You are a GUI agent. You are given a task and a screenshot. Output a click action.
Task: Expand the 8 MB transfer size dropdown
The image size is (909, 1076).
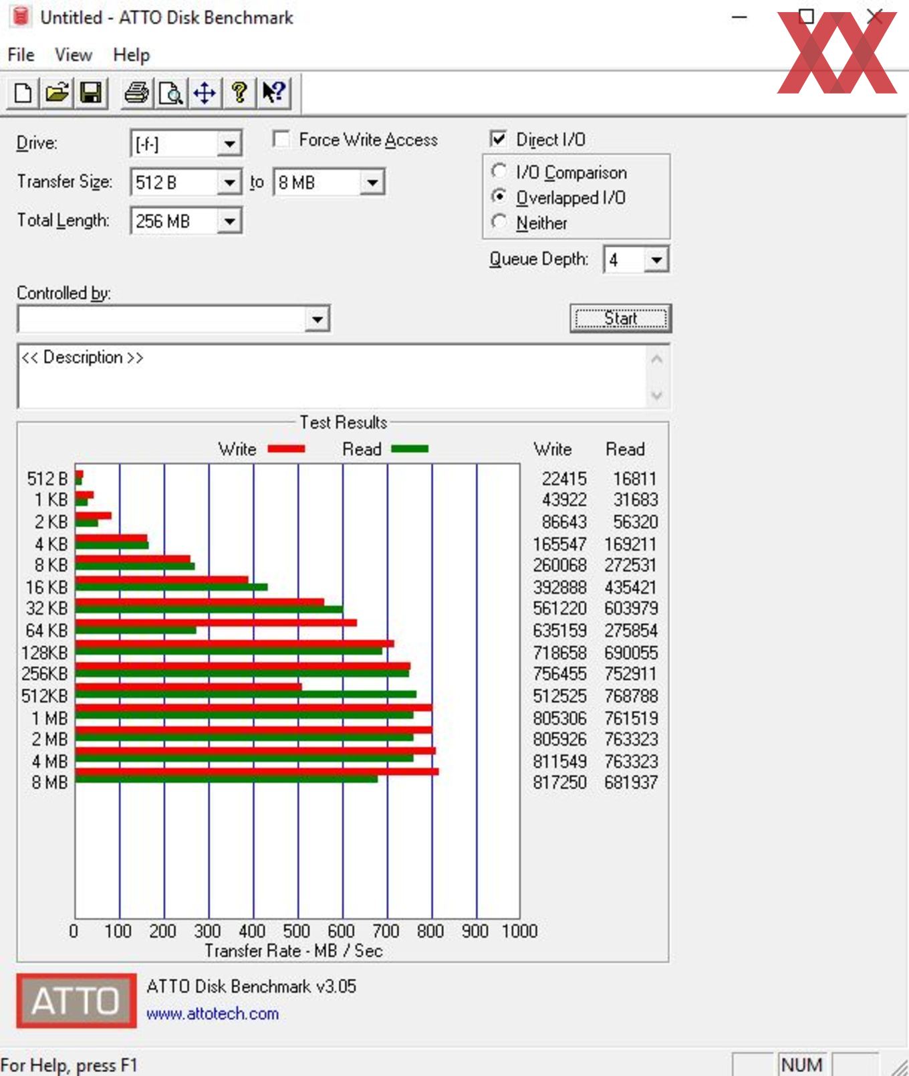pos(372,183)
